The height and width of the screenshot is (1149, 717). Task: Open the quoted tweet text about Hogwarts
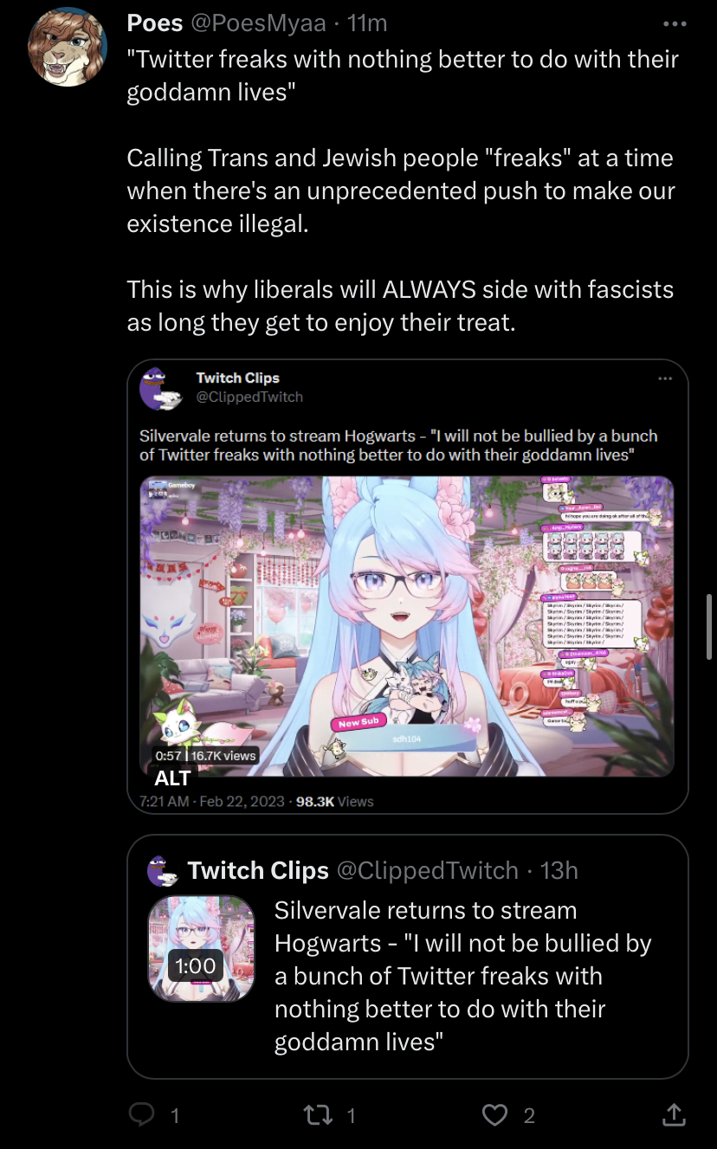point(463,976)
